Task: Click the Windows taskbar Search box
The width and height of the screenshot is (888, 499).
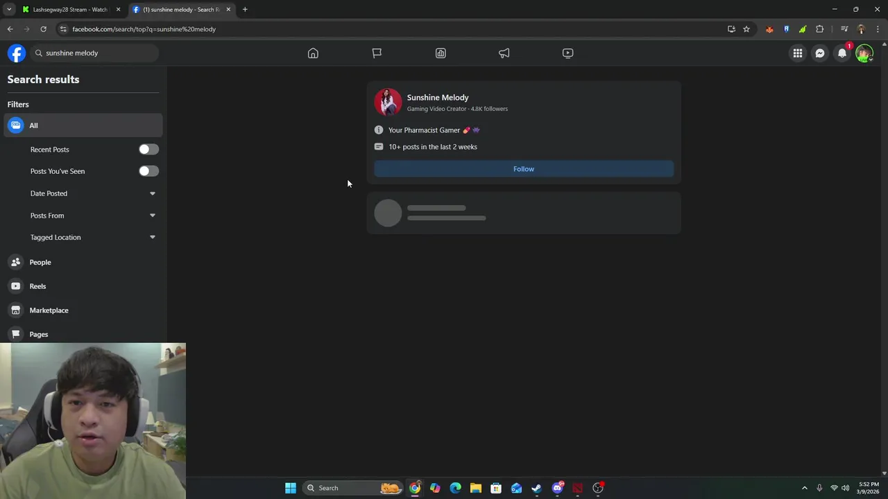Action: point(352,488)
